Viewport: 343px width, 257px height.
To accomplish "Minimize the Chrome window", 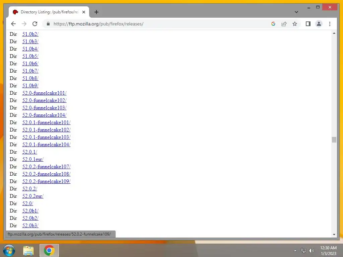I will [308, 7].
